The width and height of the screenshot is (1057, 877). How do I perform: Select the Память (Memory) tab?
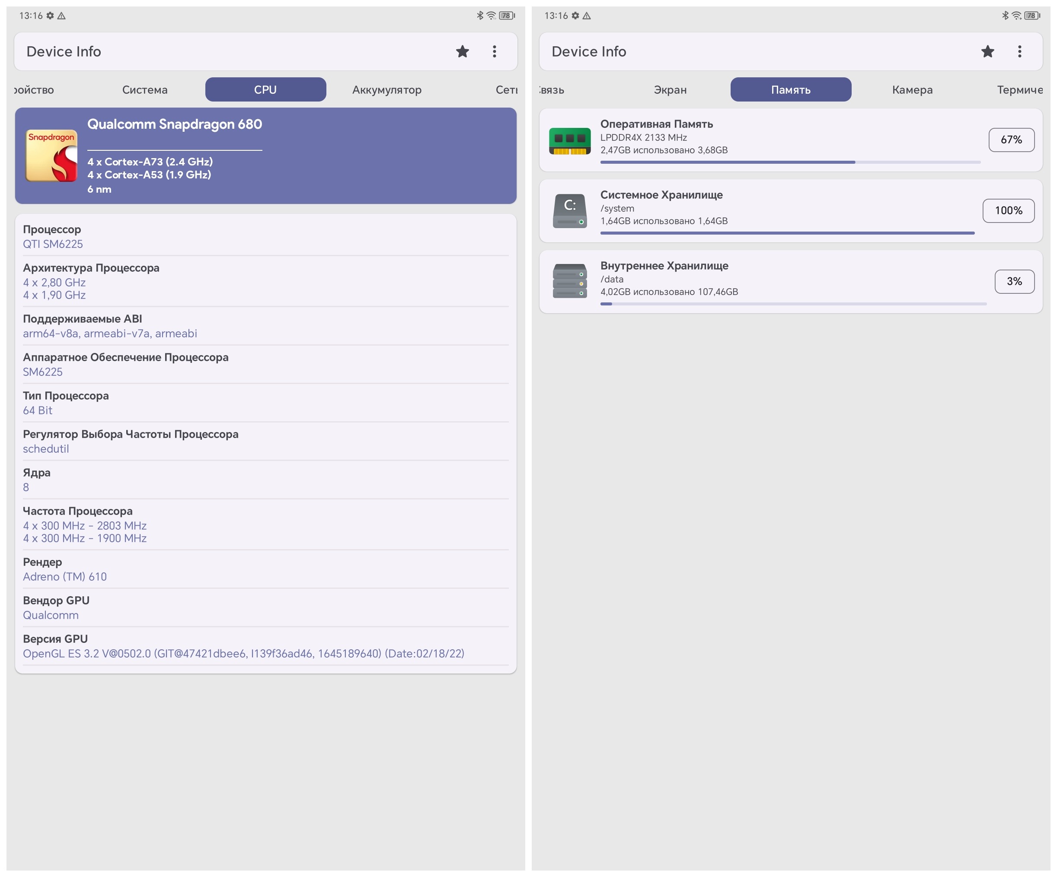[791, 89]
